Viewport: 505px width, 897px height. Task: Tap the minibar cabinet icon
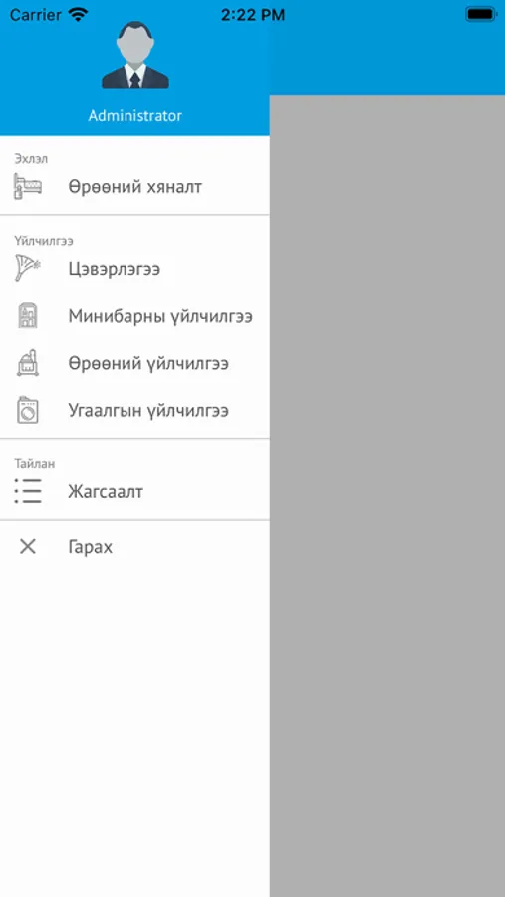pos(28,315)
